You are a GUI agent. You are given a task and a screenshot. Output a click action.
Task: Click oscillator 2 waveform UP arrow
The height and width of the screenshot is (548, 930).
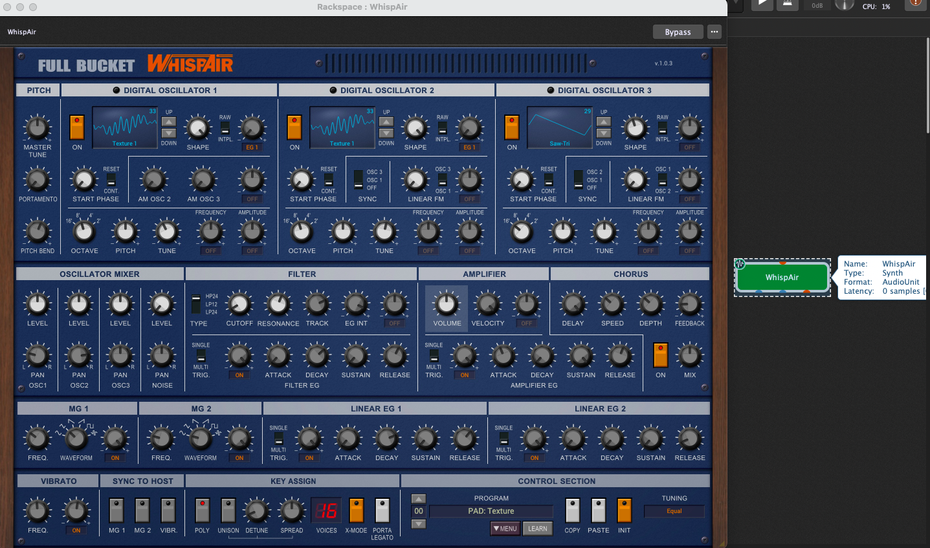(x=386, y=122)
